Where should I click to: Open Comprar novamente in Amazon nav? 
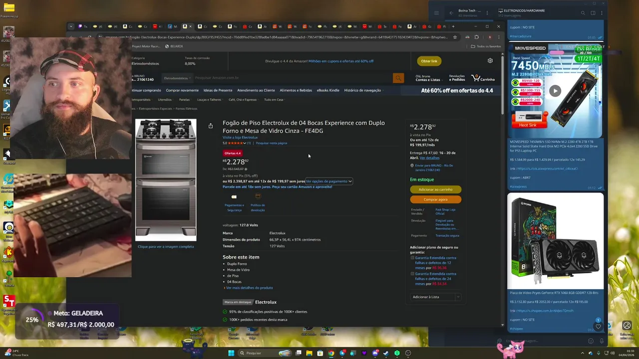pos(182,90)
